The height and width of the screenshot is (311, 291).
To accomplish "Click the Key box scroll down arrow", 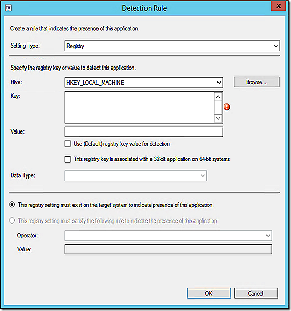I will coord(218,118).
